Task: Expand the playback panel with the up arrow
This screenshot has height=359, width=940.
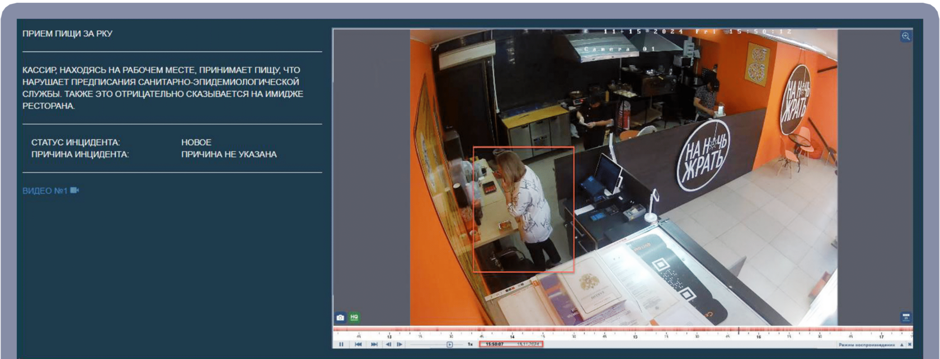Action: point(901,345)
